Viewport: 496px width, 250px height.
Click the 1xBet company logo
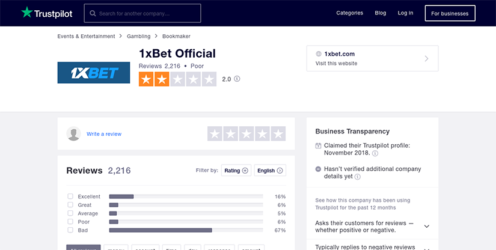[94, 73]
